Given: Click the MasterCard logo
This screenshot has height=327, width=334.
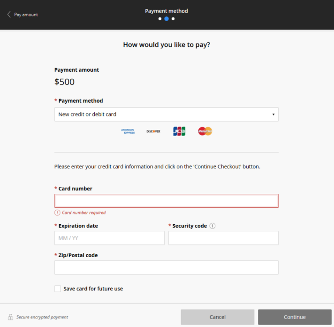Looking at the screenshot, I should tap(205, 131).
